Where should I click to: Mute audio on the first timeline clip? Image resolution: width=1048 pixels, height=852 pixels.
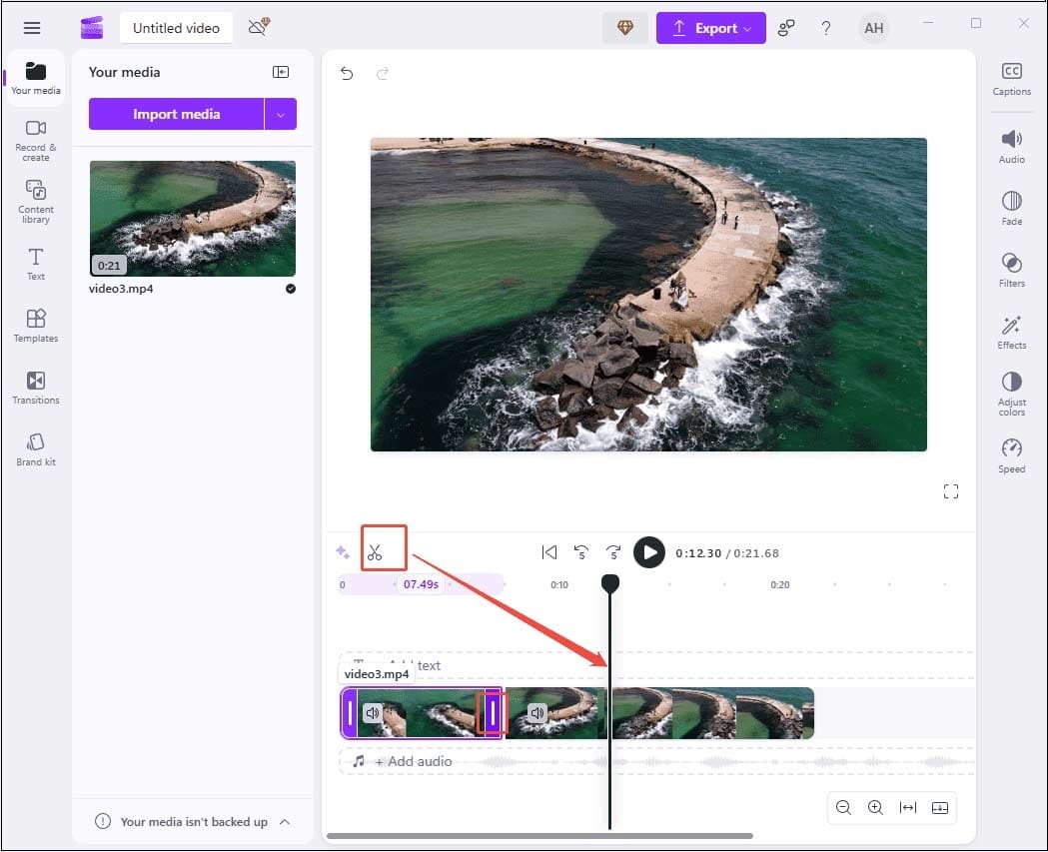[x=372, y=712]
